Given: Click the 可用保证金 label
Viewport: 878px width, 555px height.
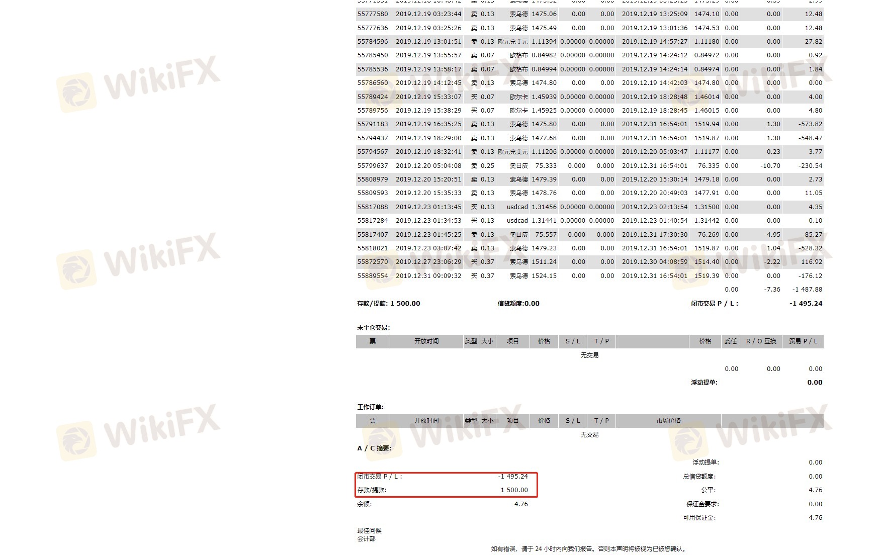Looking at the screenshot, I should (699, 518).
